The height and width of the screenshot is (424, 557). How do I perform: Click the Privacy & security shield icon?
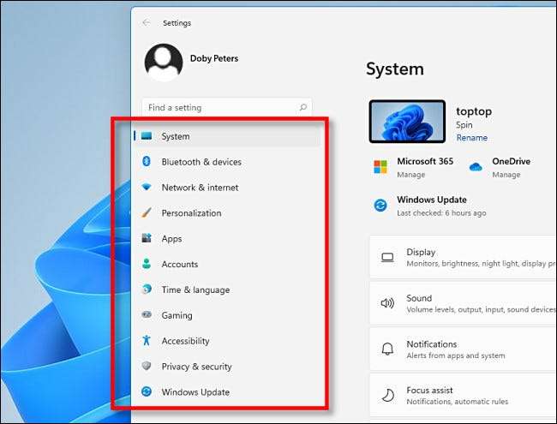(x=146, y=367)
